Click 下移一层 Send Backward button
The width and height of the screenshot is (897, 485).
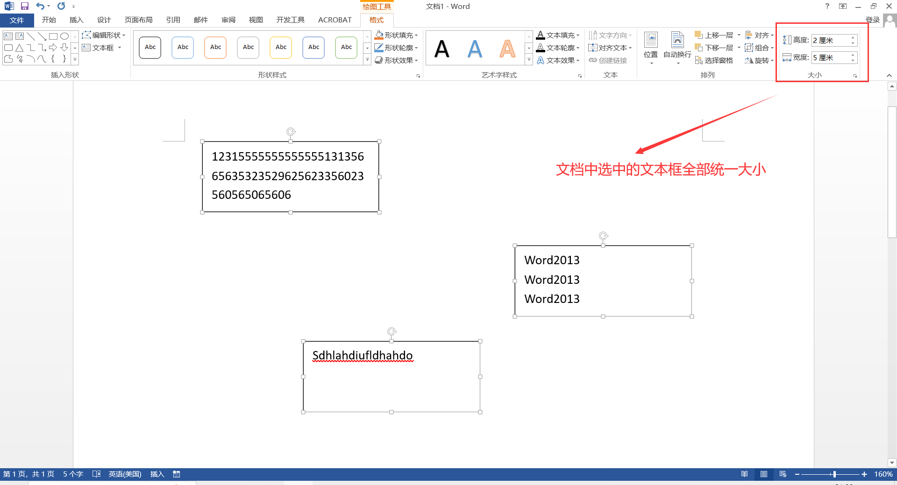(715, 48)
